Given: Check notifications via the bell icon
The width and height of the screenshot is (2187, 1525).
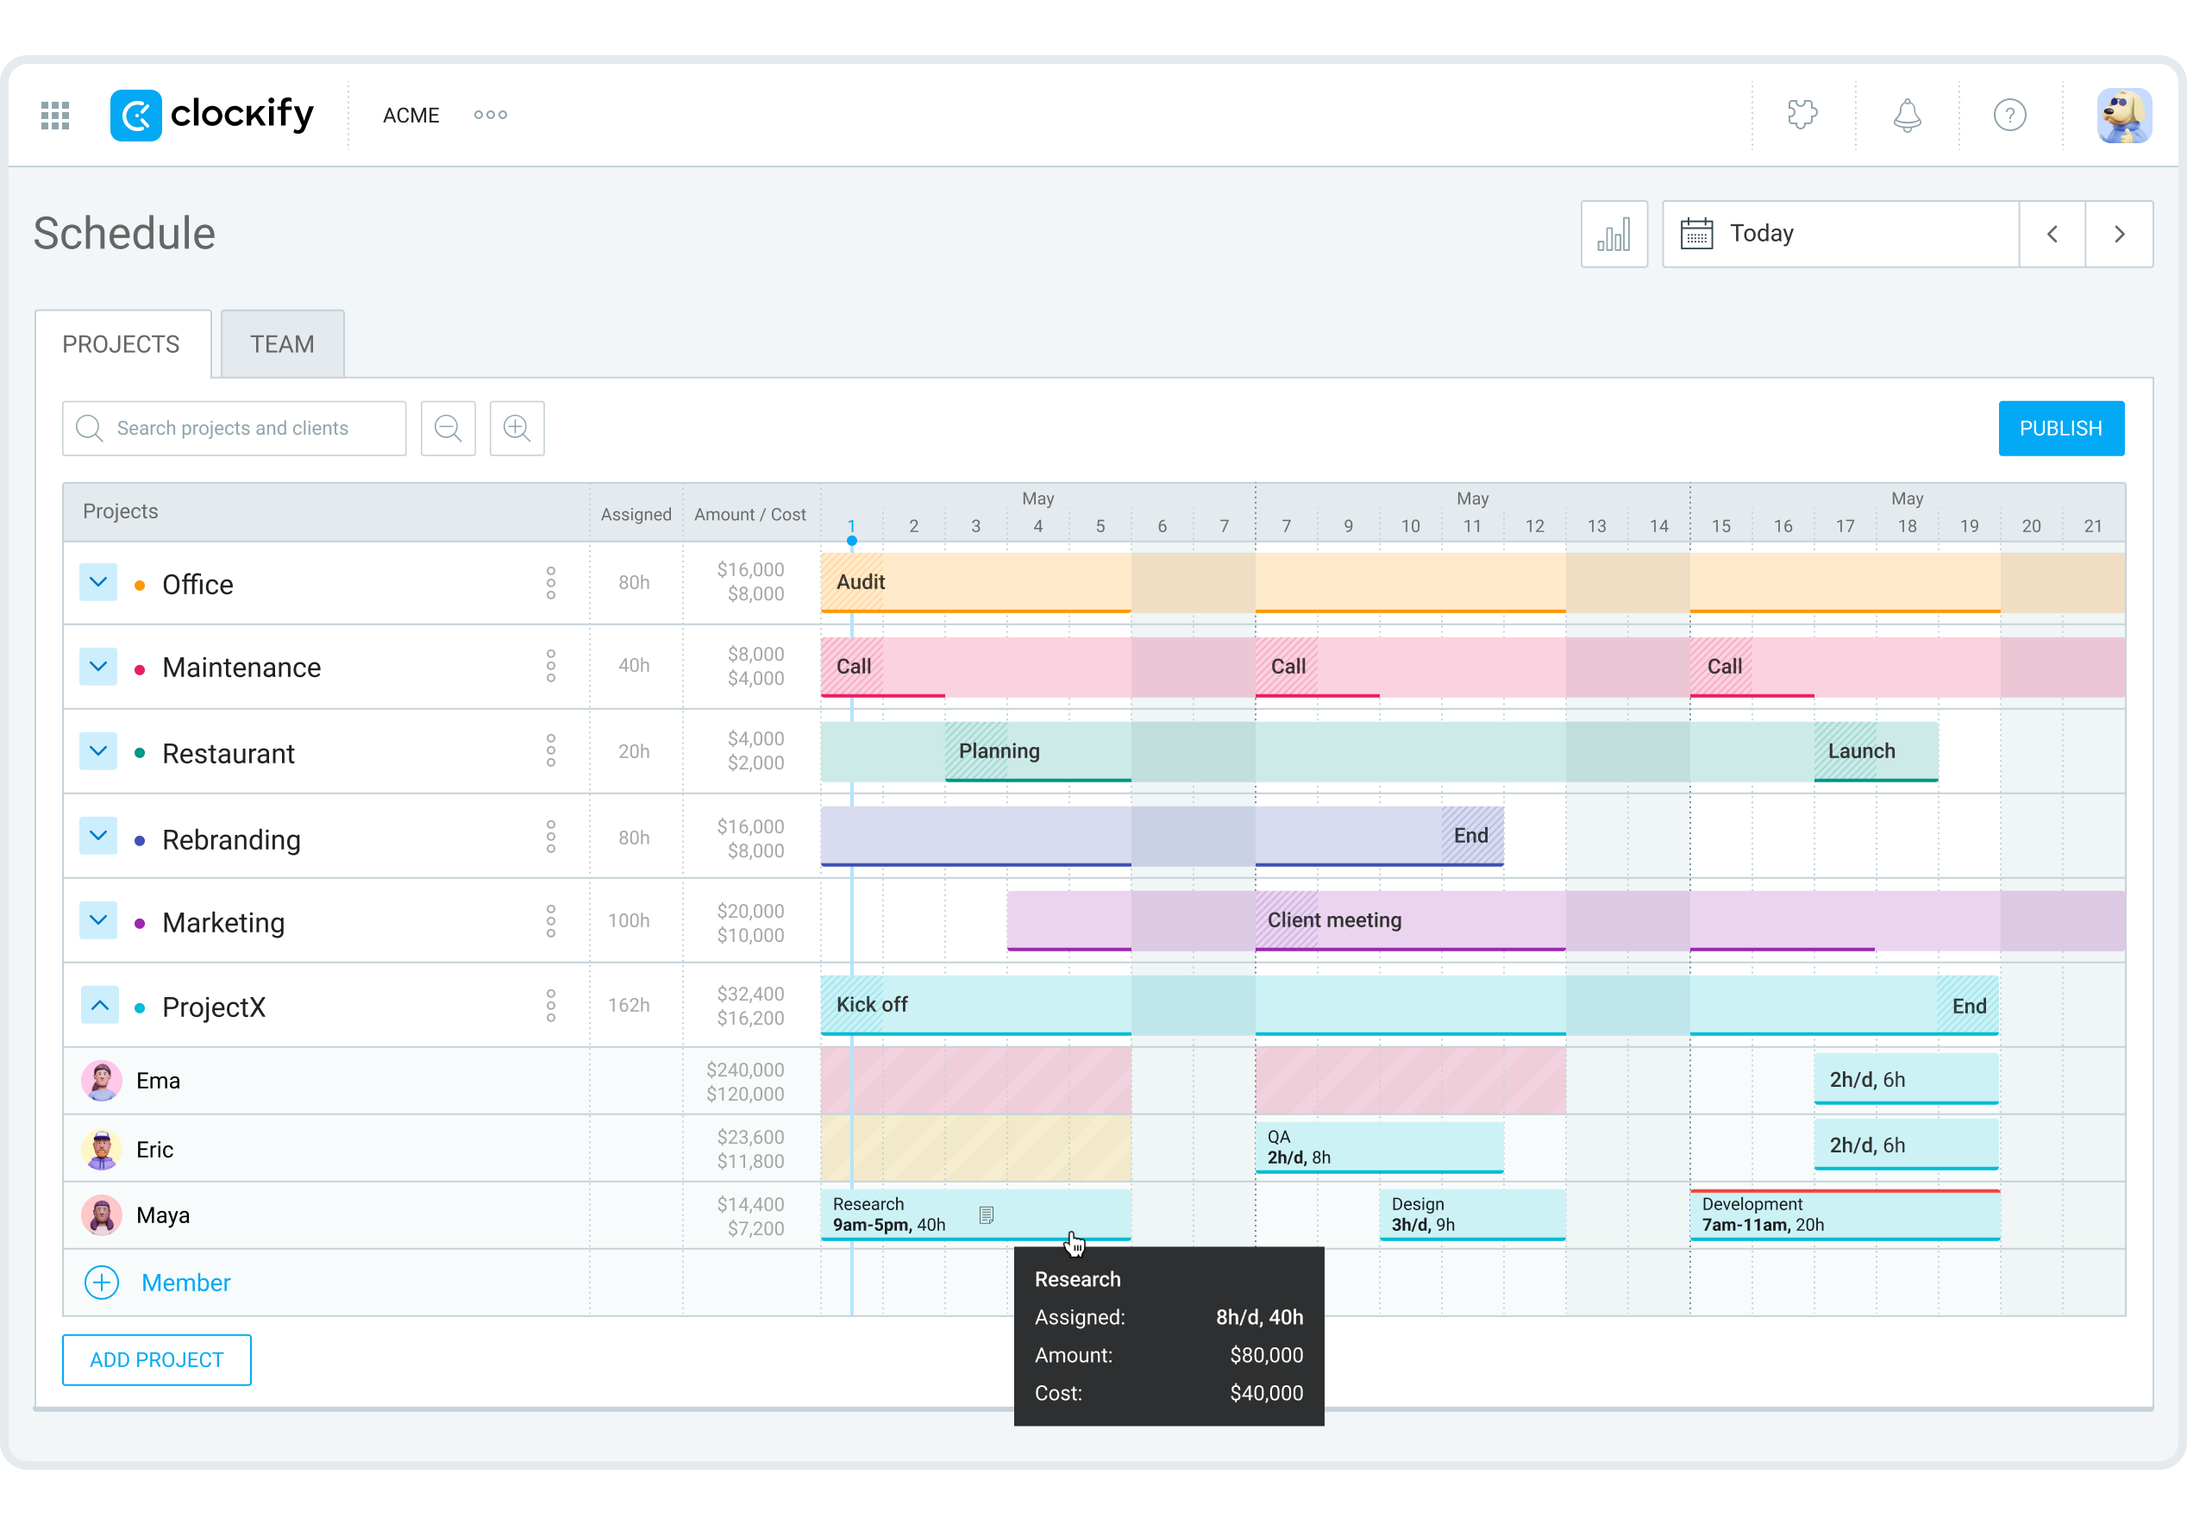Looking at the screenshot, I should coord(1907,115).
